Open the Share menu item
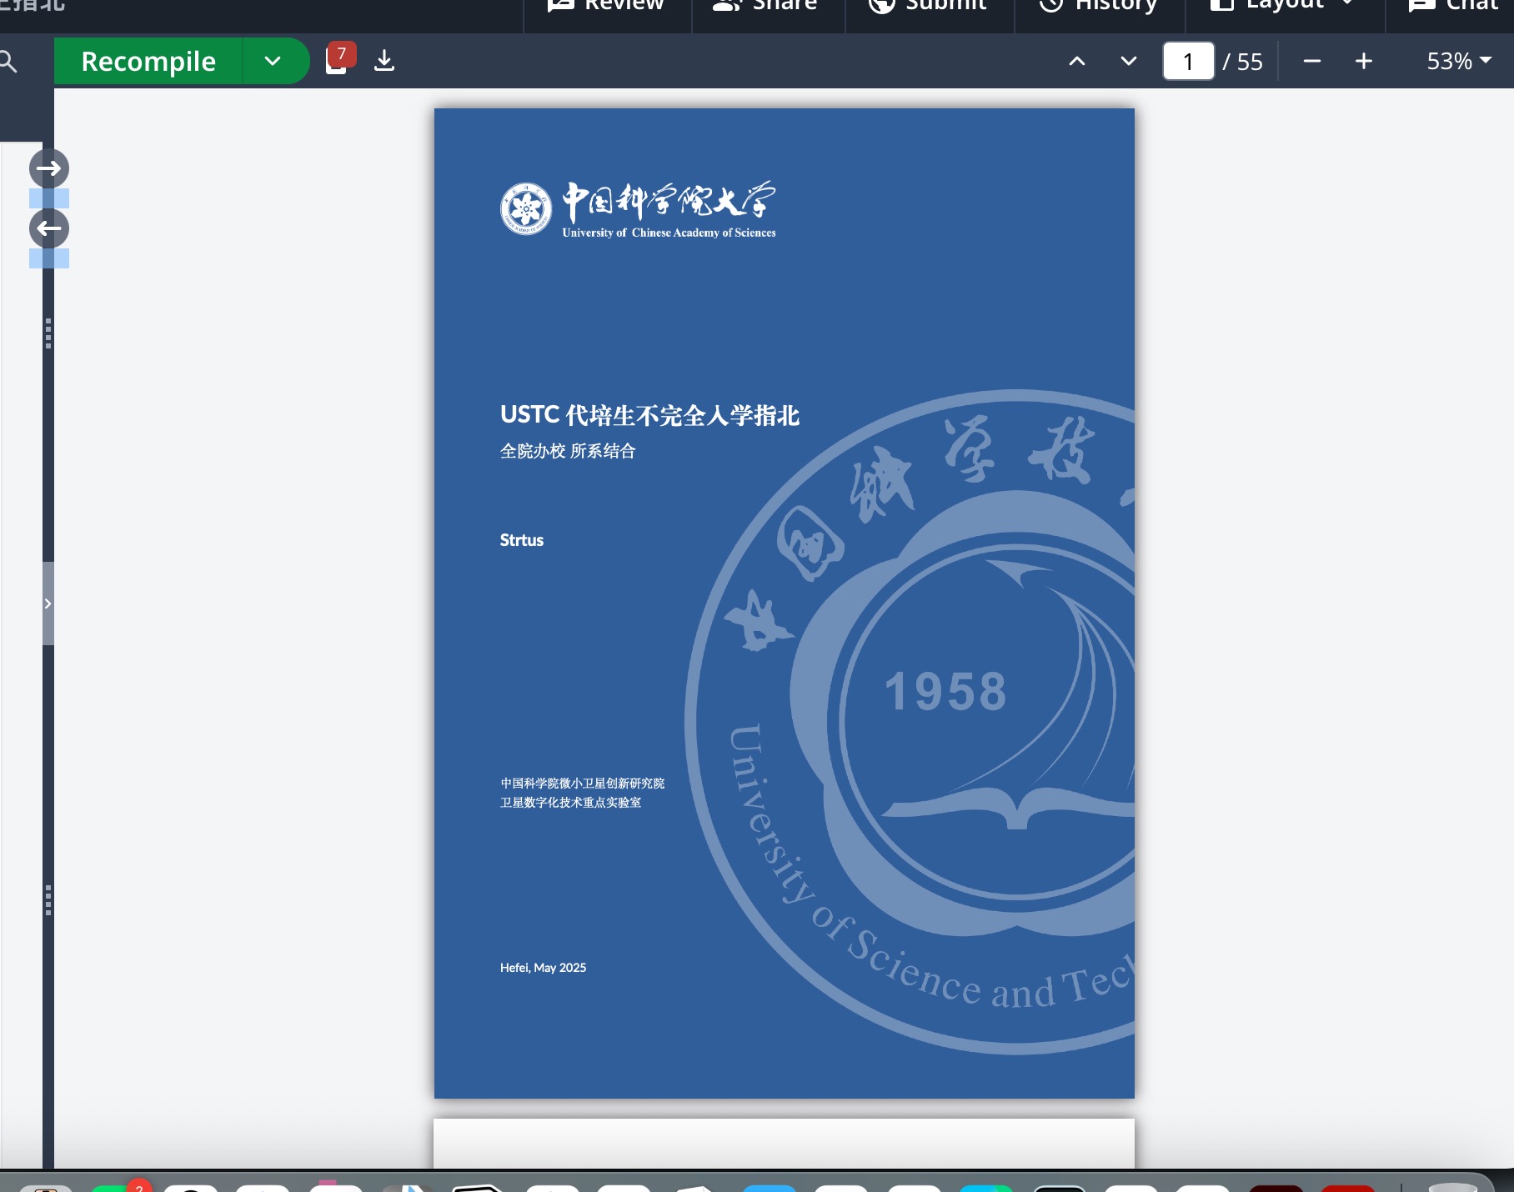The width and height of the screenshot is (1514, 1192). pos(766,5)
